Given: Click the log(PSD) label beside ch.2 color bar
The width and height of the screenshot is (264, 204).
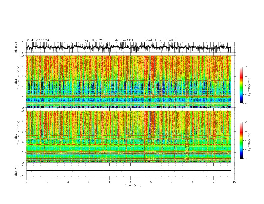Looking at the screenshot, I should (250, 142).
